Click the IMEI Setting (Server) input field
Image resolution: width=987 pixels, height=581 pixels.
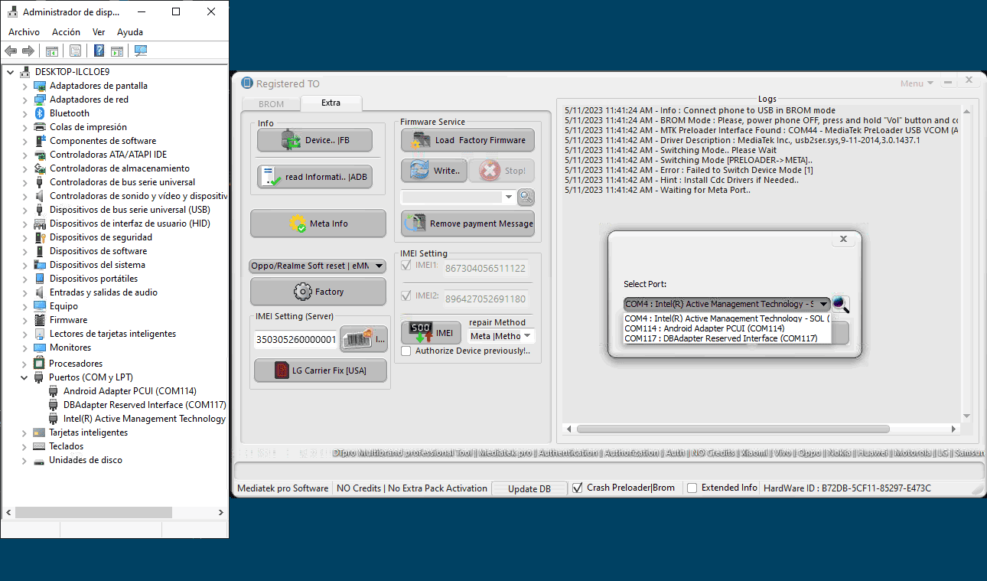(x=296, y=339)
